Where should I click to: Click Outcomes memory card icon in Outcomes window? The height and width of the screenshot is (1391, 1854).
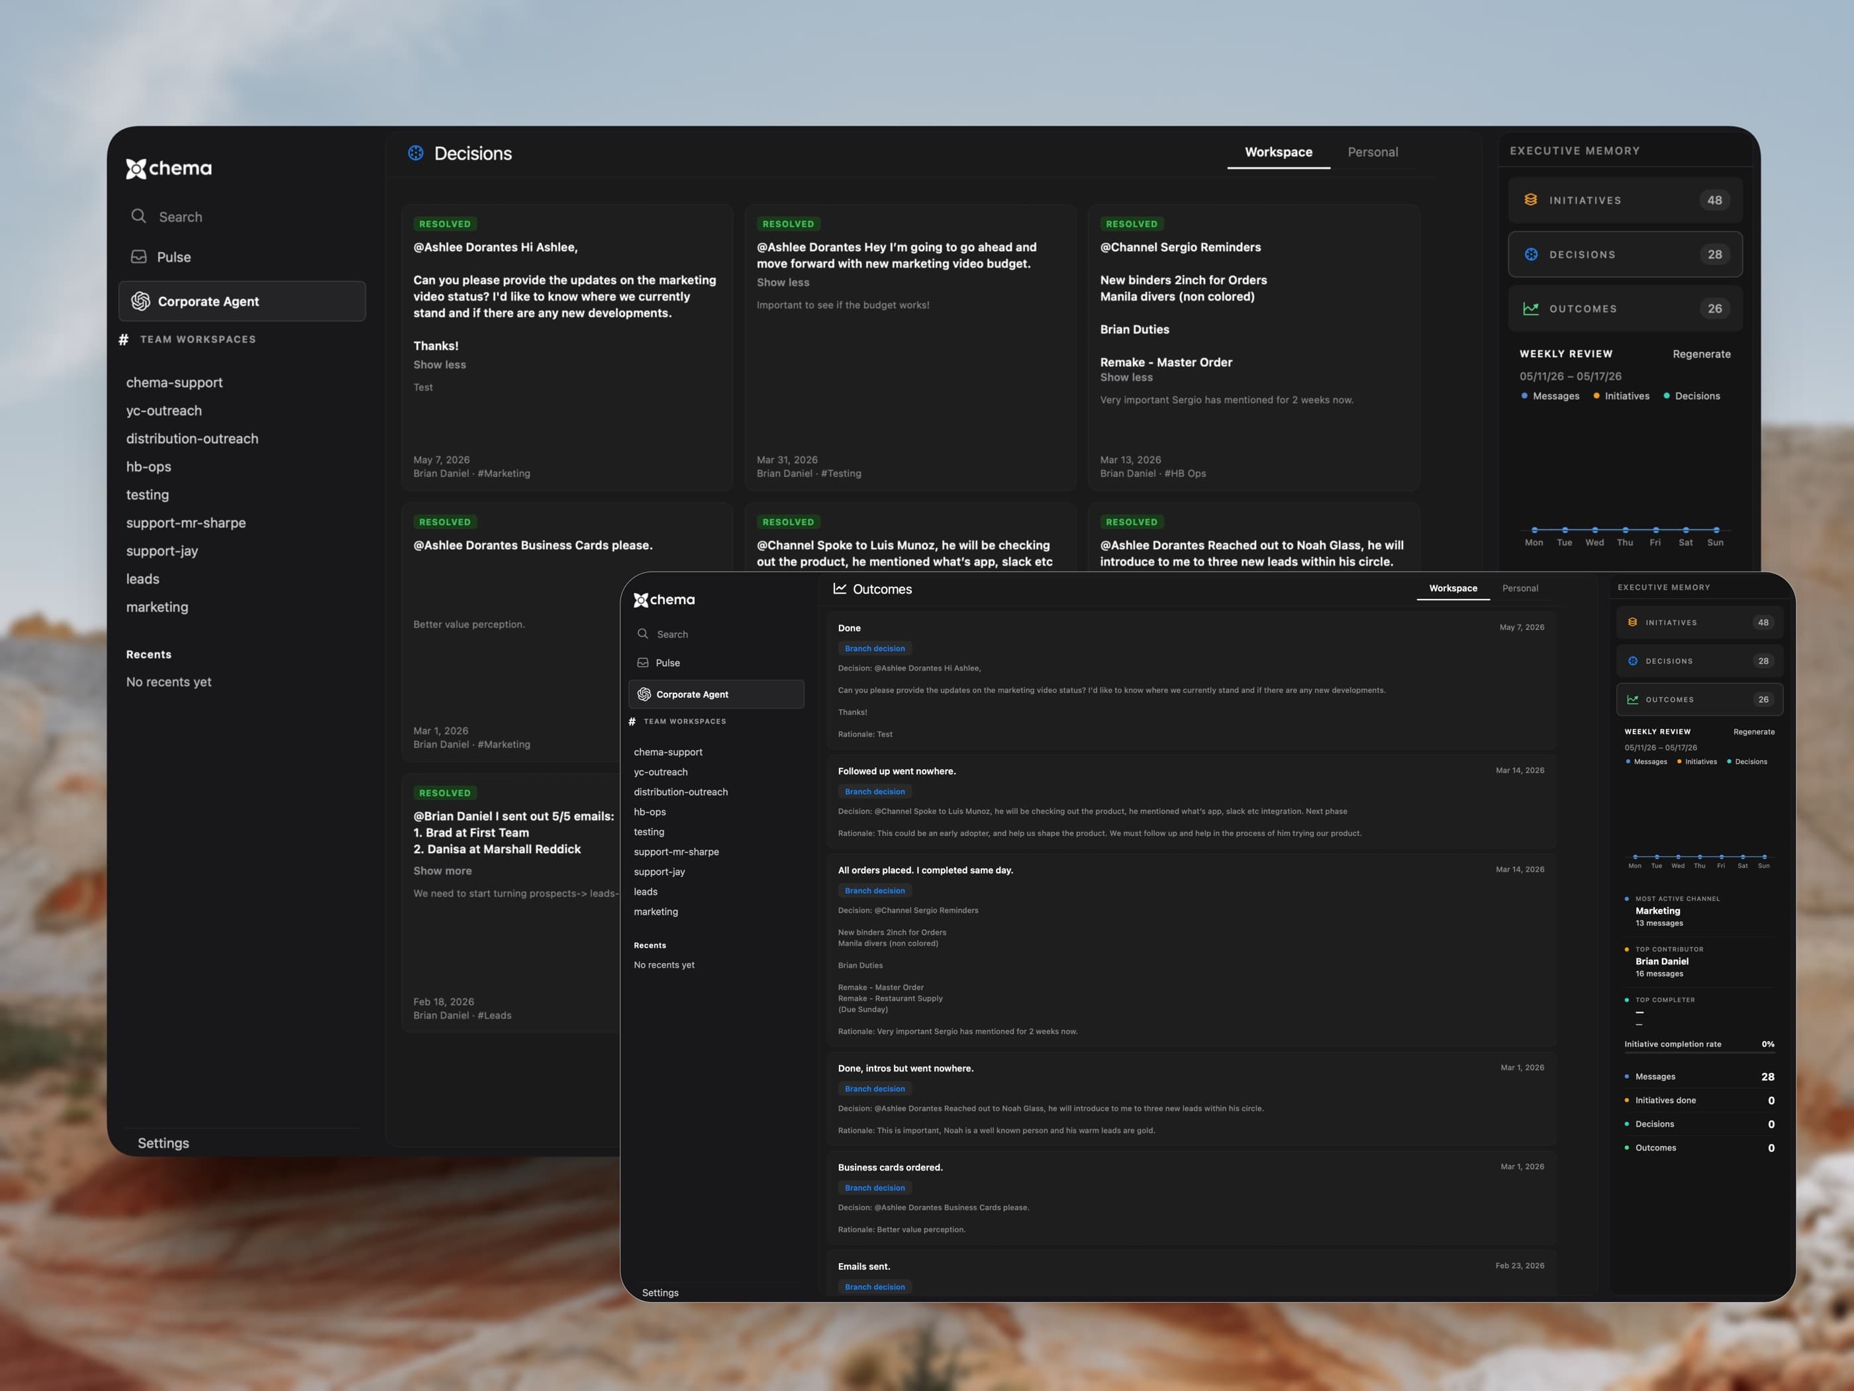1633,699
